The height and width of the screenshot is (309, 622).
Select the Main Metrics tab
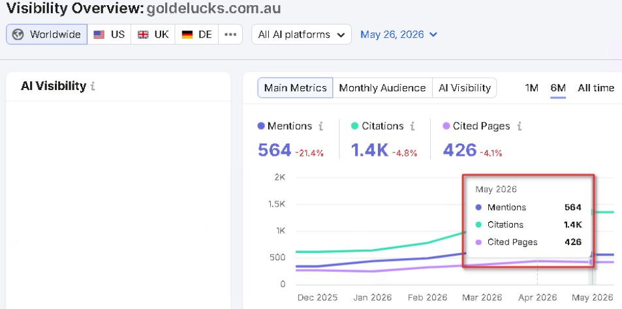click(x=296, y=87)
